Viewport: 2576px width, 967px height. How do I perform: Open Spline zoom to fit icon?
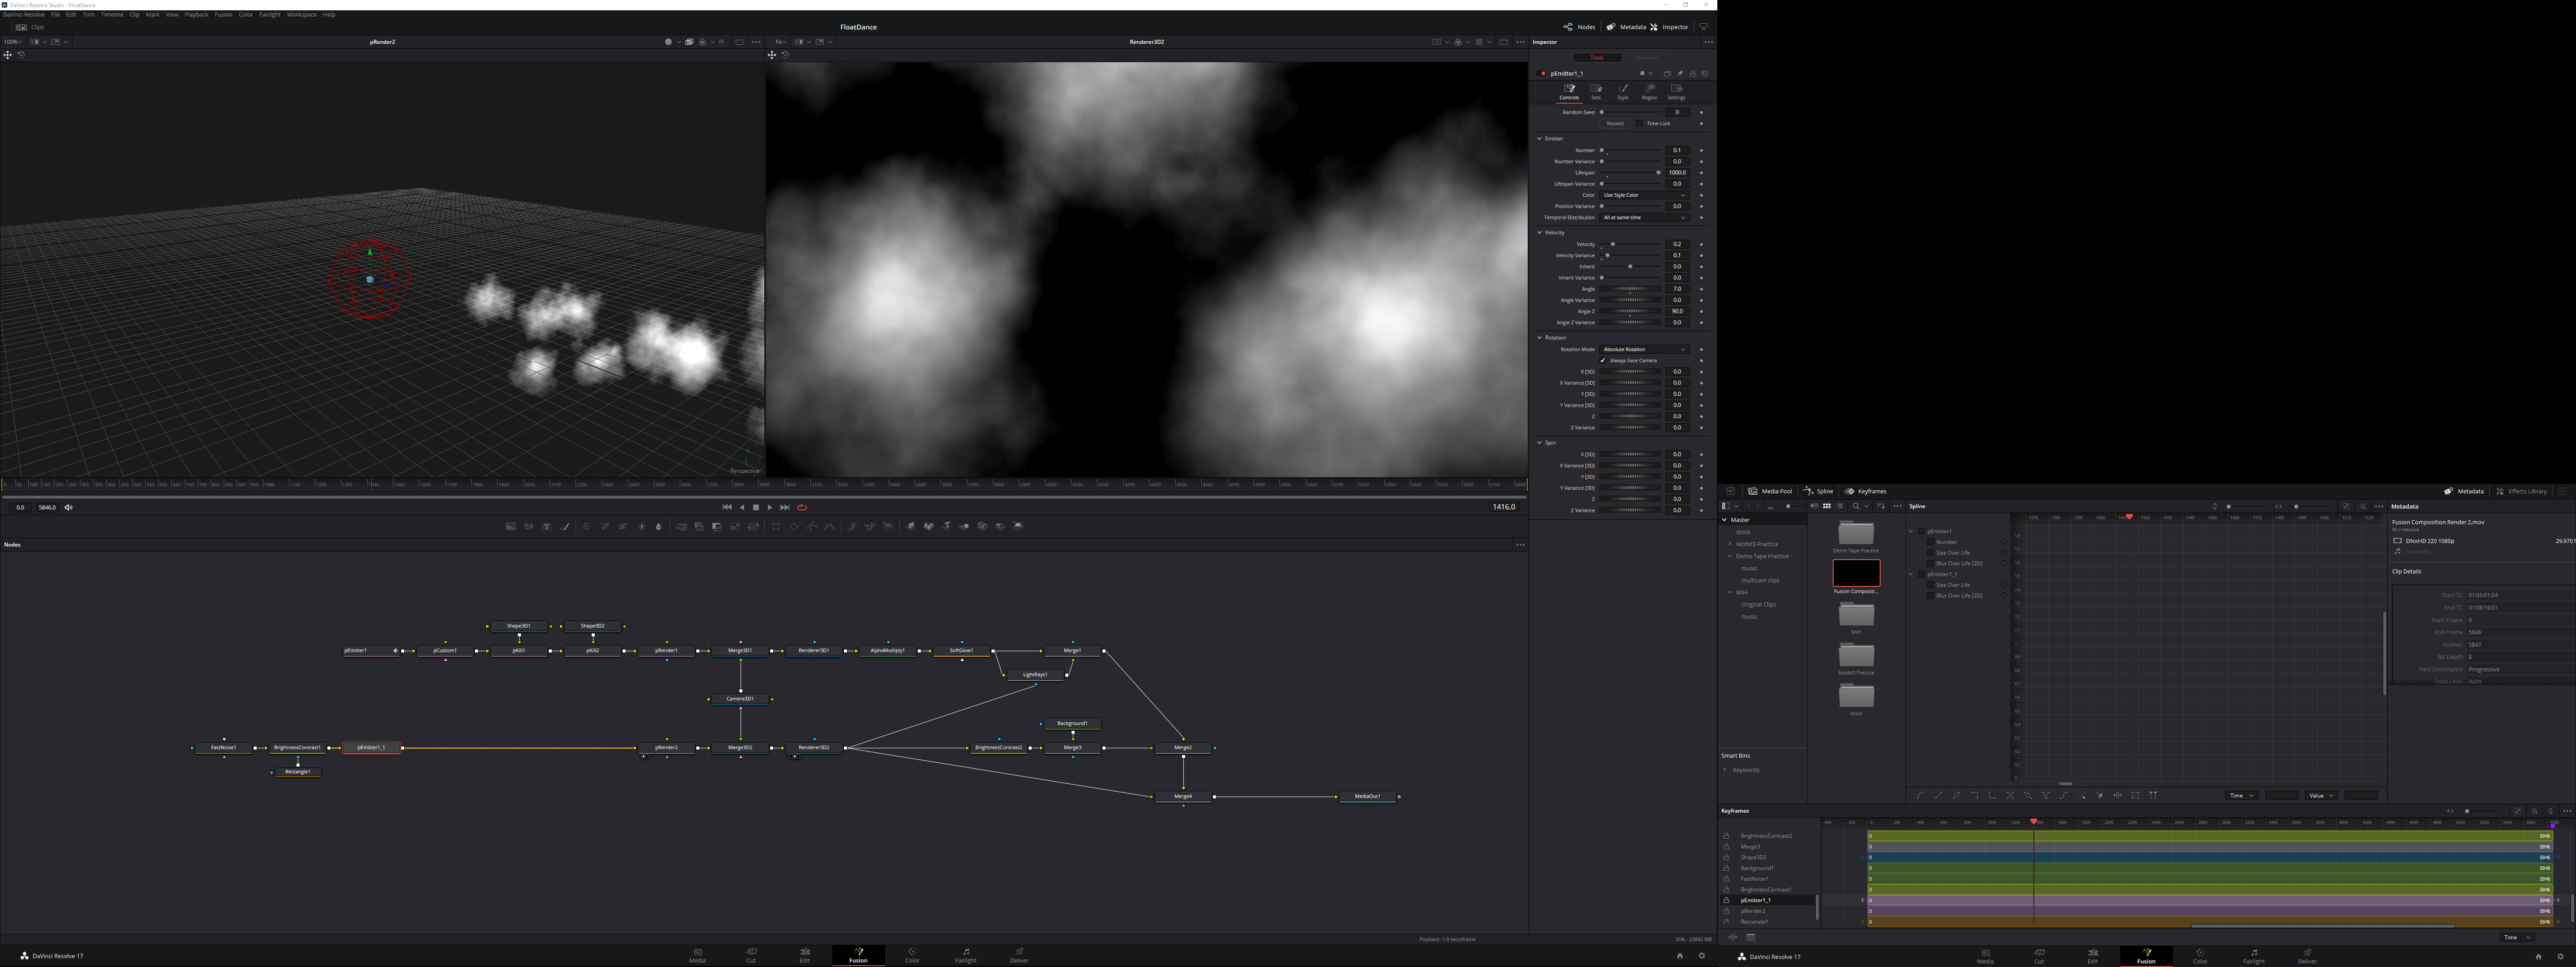pyautogui.click(x=2346, y=506)
